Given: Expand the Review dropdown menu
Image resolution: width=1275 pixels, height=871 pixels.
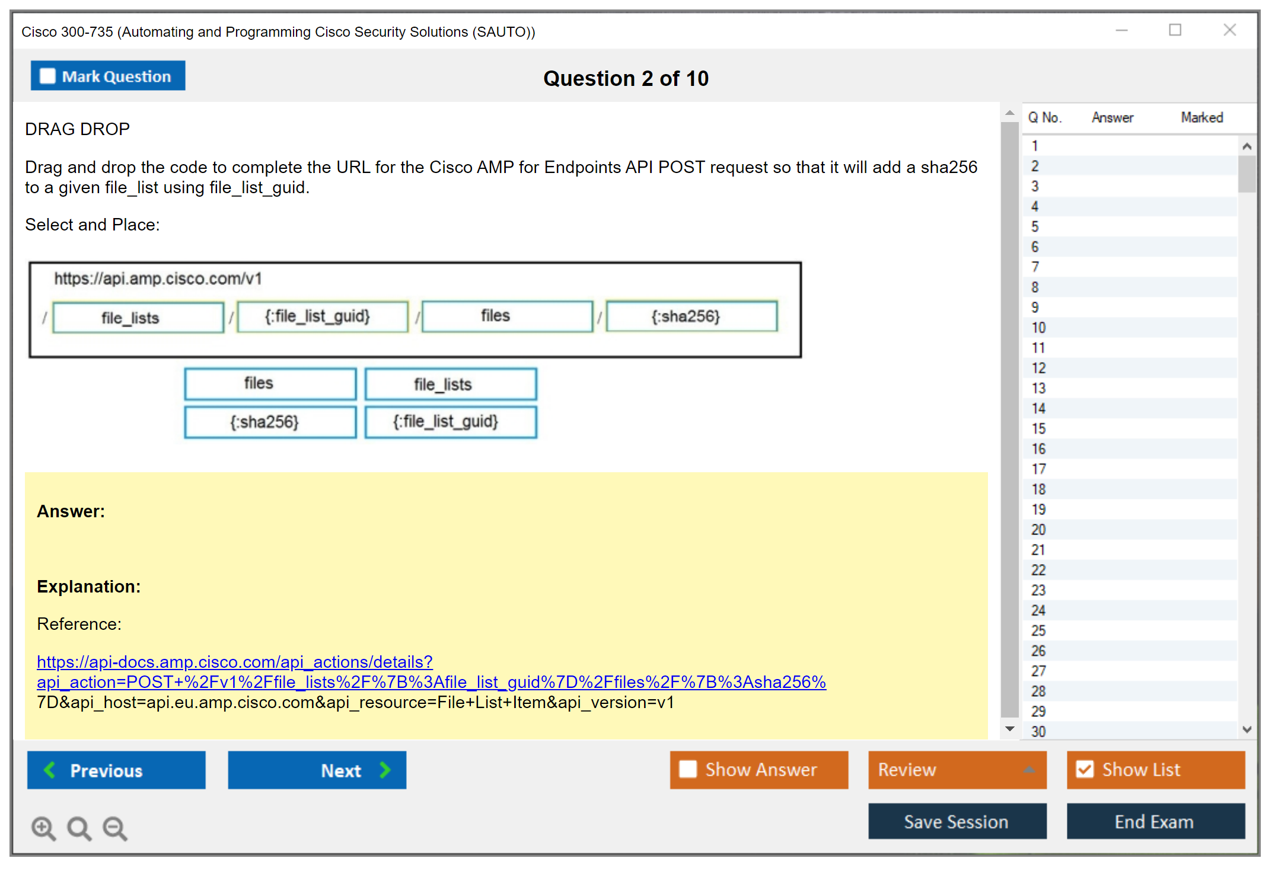Looking at the screenshot, I should (1029, 770).
